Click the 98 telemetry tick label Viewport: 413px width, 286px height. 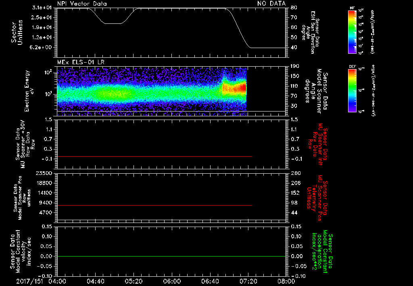[294, 203]
